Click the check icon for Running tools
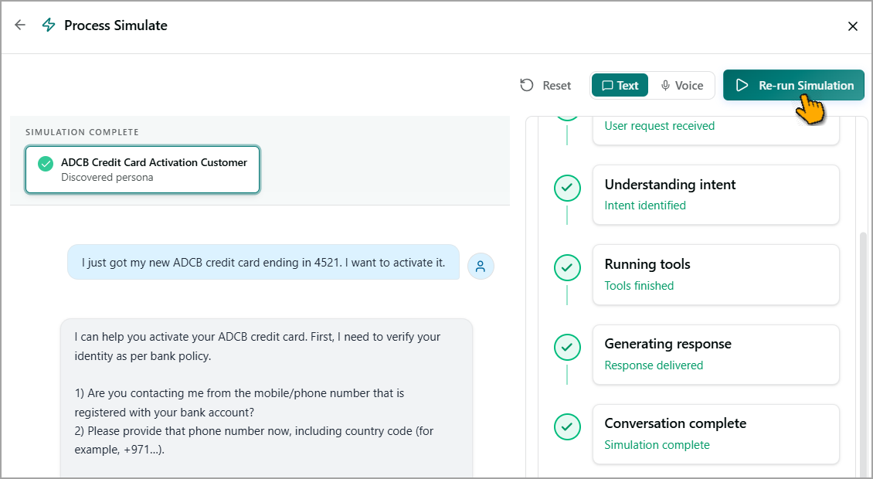The height and width of the screenshot is (479, 873). [567, 268]
